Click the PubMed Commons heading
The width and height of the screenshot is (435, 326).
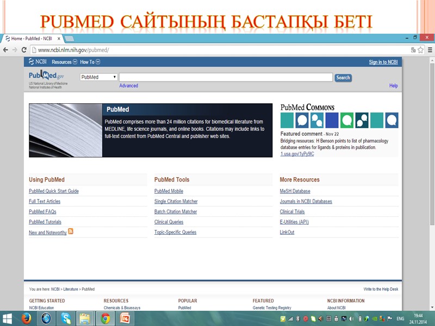[307, 108]
